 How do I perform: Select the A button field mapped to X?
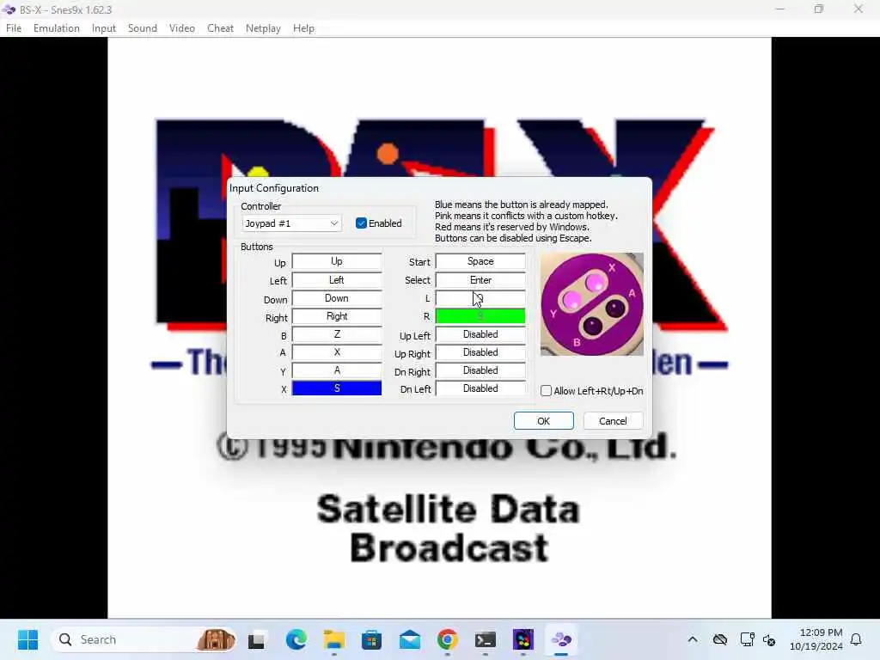pyautogui.click(x=337, y=351)
